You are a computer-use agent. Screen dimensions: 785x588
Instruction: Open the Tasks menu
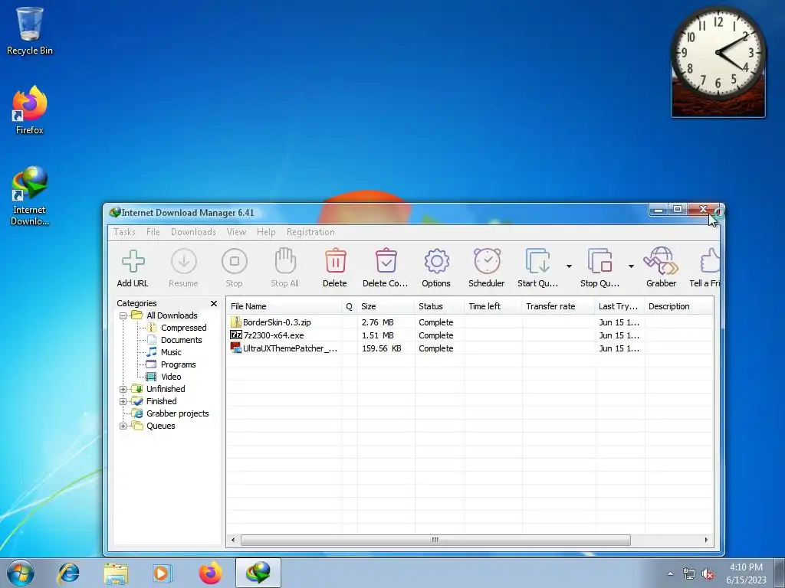(124, 232)
